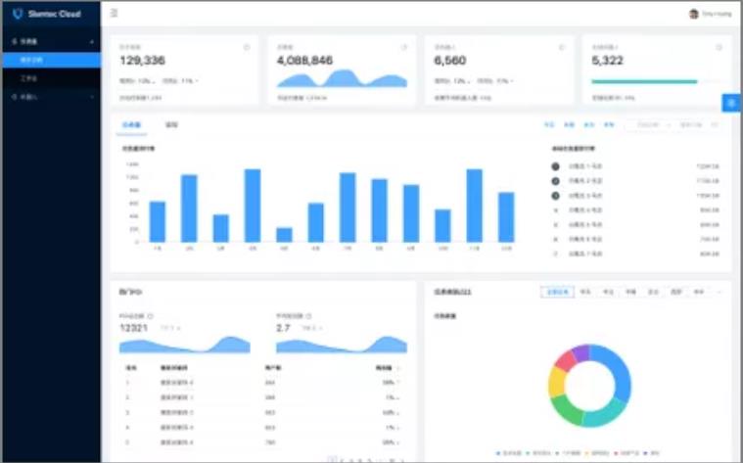This screenshot has height=463, width=743.
Task: Click the rank 4 entry in the ranking list
Action: click(x=635, y=210)
